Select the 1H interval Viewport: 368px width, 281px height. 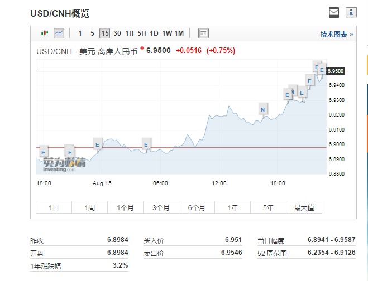click(130, 33)
